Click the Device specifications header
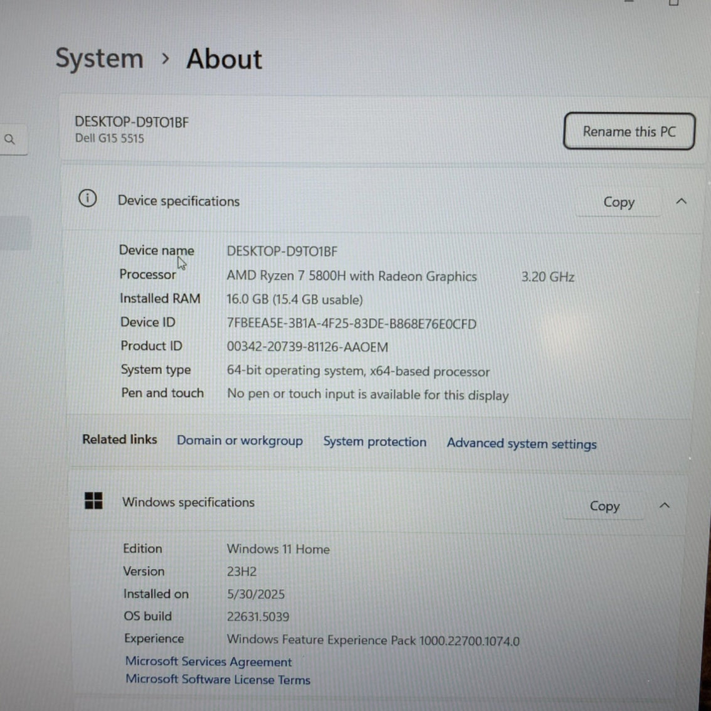This screenshot has height=711, width=711. pyautogui.click(x=179, y=201)
